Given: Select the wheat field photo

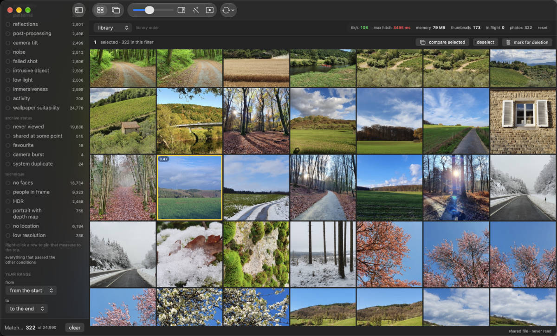Looking at the screenshot, I should pos(256,68).
